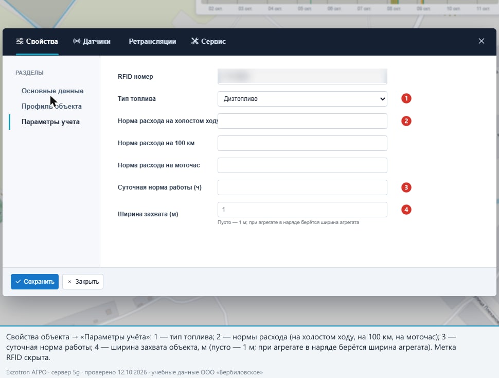Viewport: 499px width, 378px height.
Task: Click the Тип топлива label
Action: [x=137, y=99]
